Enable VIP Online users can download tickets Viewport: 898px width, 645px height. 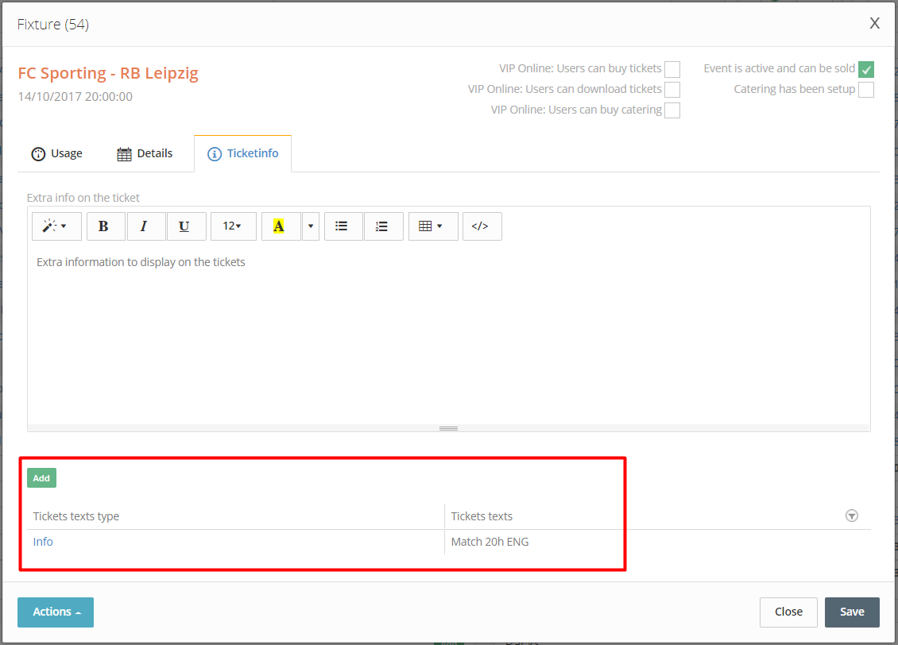672,90
